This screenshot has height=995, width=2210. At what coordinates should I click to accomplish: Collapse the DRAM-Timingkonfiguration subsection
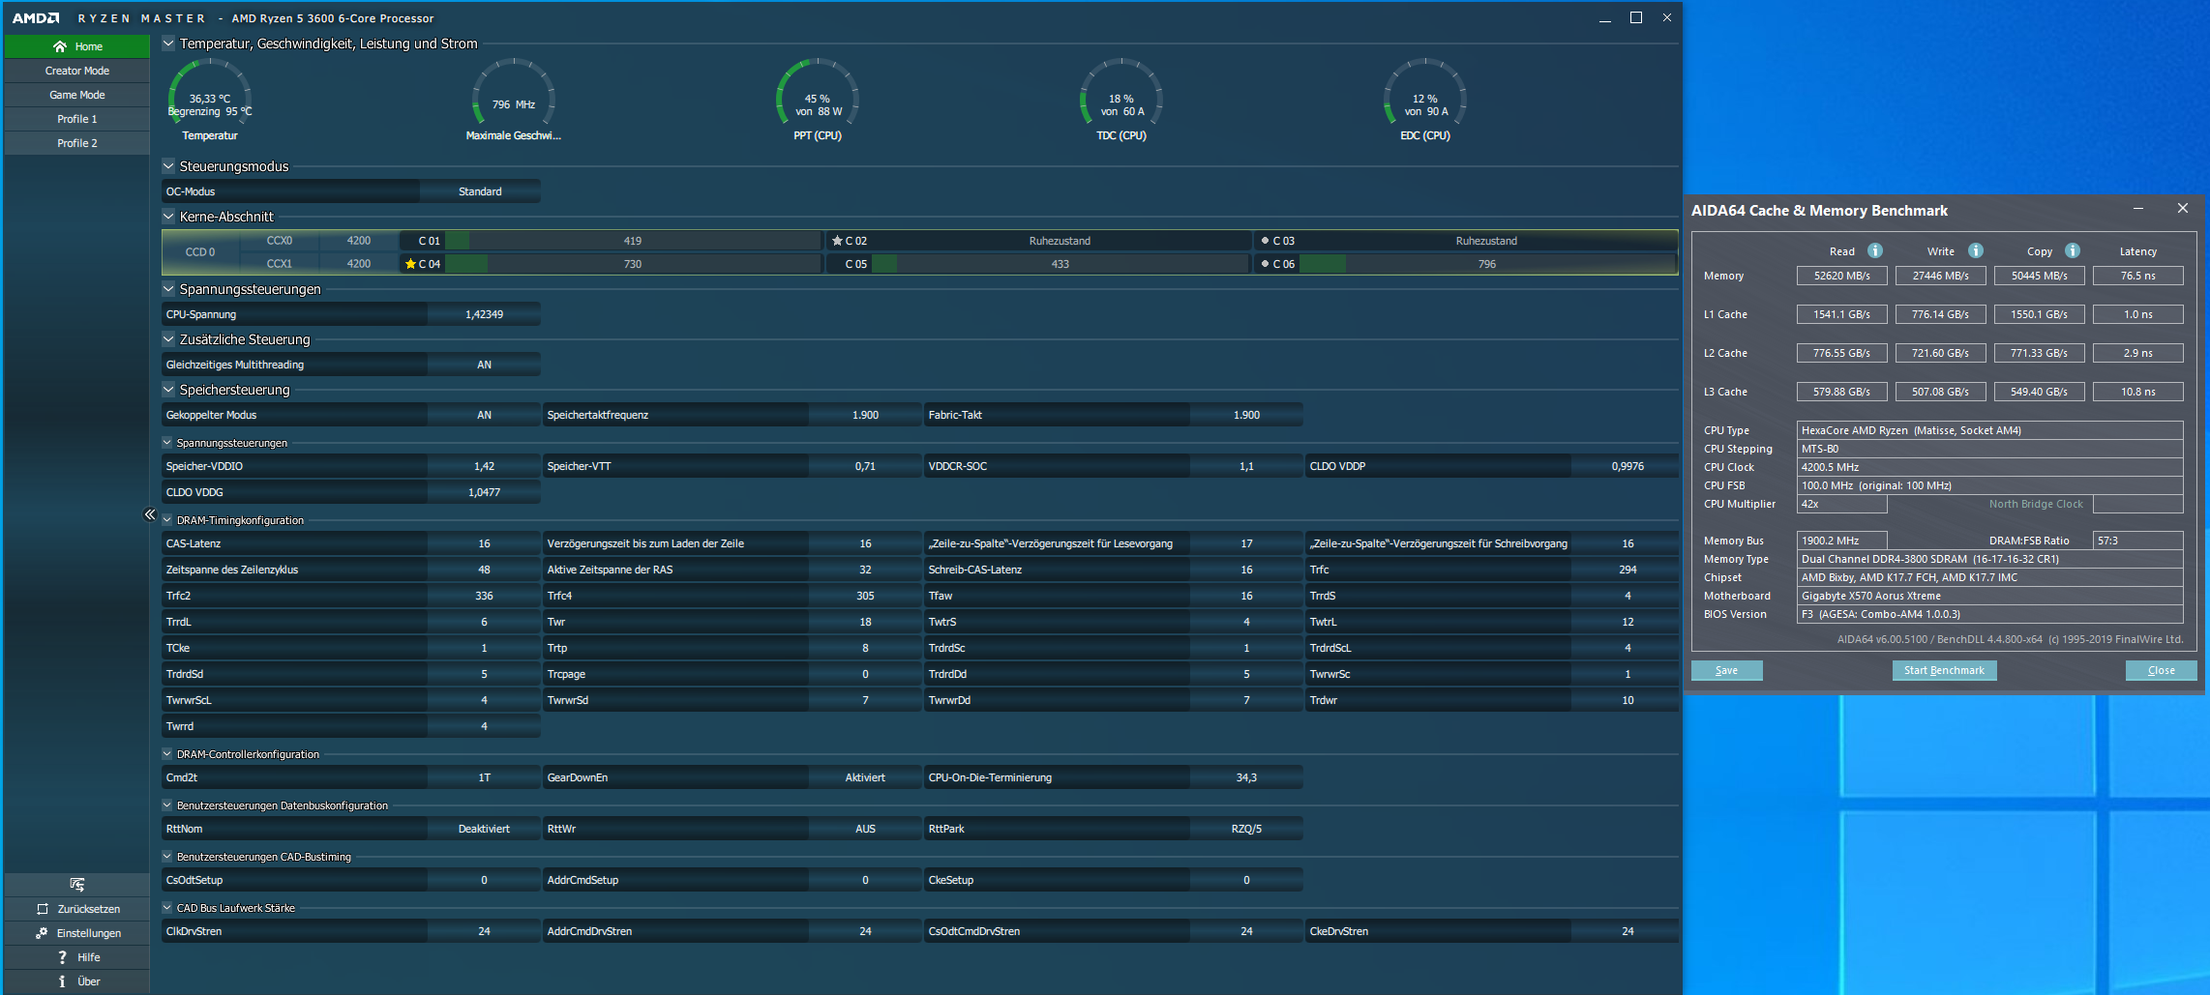point(167,520)
